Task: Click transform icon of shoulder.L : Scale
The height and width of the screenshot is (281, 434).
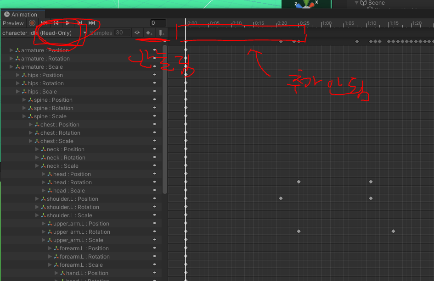Action: 44,215
